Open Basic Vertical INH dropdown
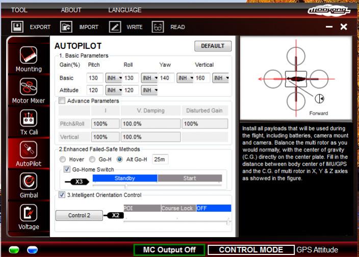Viewport: 359px width, 257px height. (221, 78)
